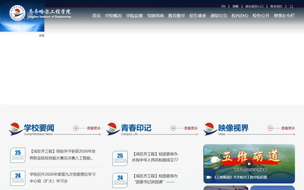This screenshot has height=190, width=304.
Task: Open campus post 团委书记讲团课
Action: coord(155,179)
